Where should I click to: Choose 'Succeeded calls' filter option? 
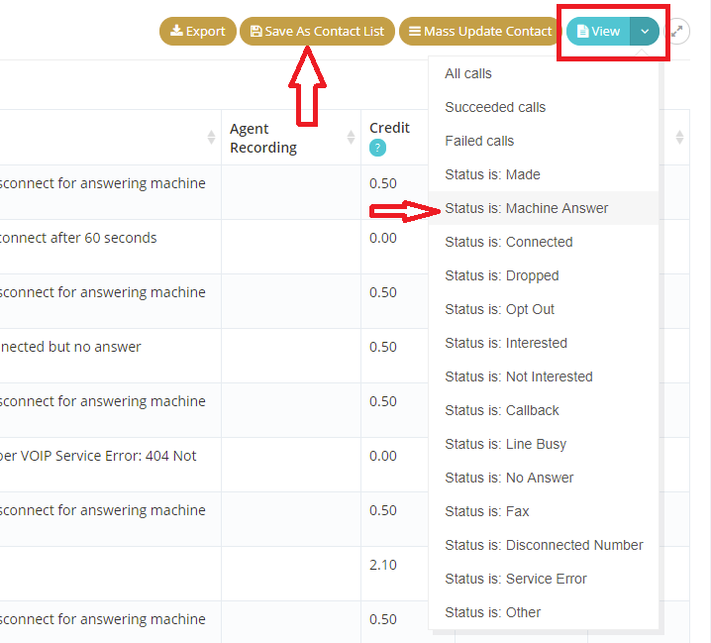tap(495, 107)
